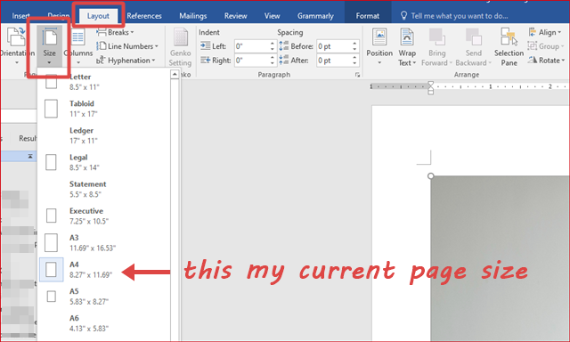The width and height of the screenshot is (570, 342).
Task: Click Bring Forward button
Action: (436, 46)
